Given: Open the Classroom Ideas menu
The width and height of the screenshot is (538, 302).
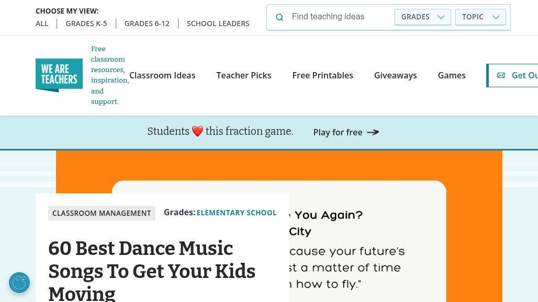Looking at the screenshot, I should click(x=162, y=75).
